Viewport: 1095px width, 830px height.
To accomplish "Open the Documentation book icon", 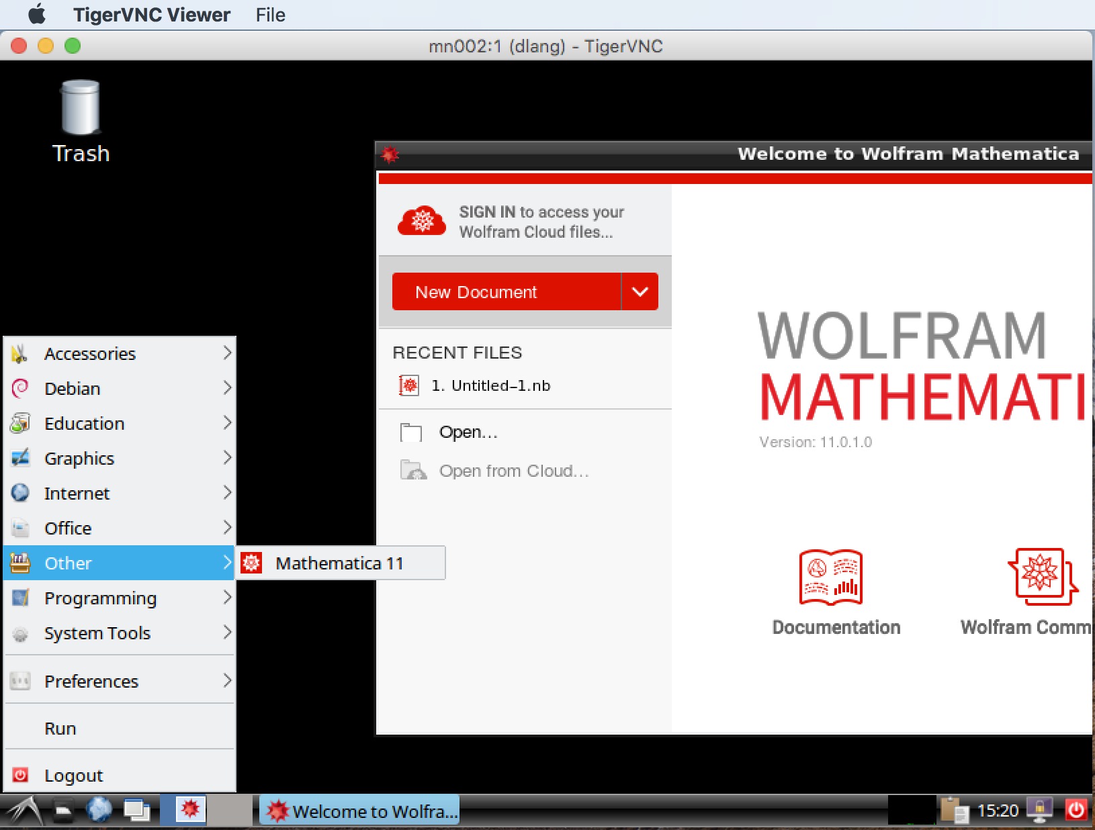I will pyautogui.click(x=831, y=578).
